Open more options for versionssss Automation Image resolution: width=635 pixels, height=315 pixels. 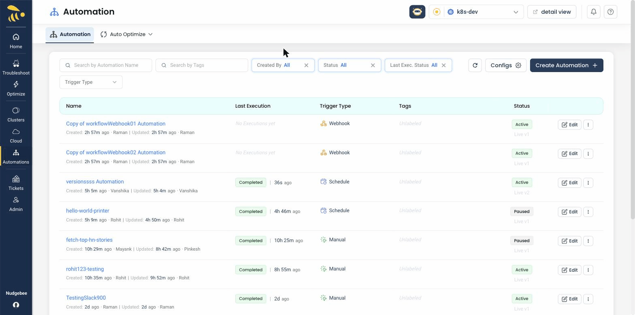click(x=588, y=183)
